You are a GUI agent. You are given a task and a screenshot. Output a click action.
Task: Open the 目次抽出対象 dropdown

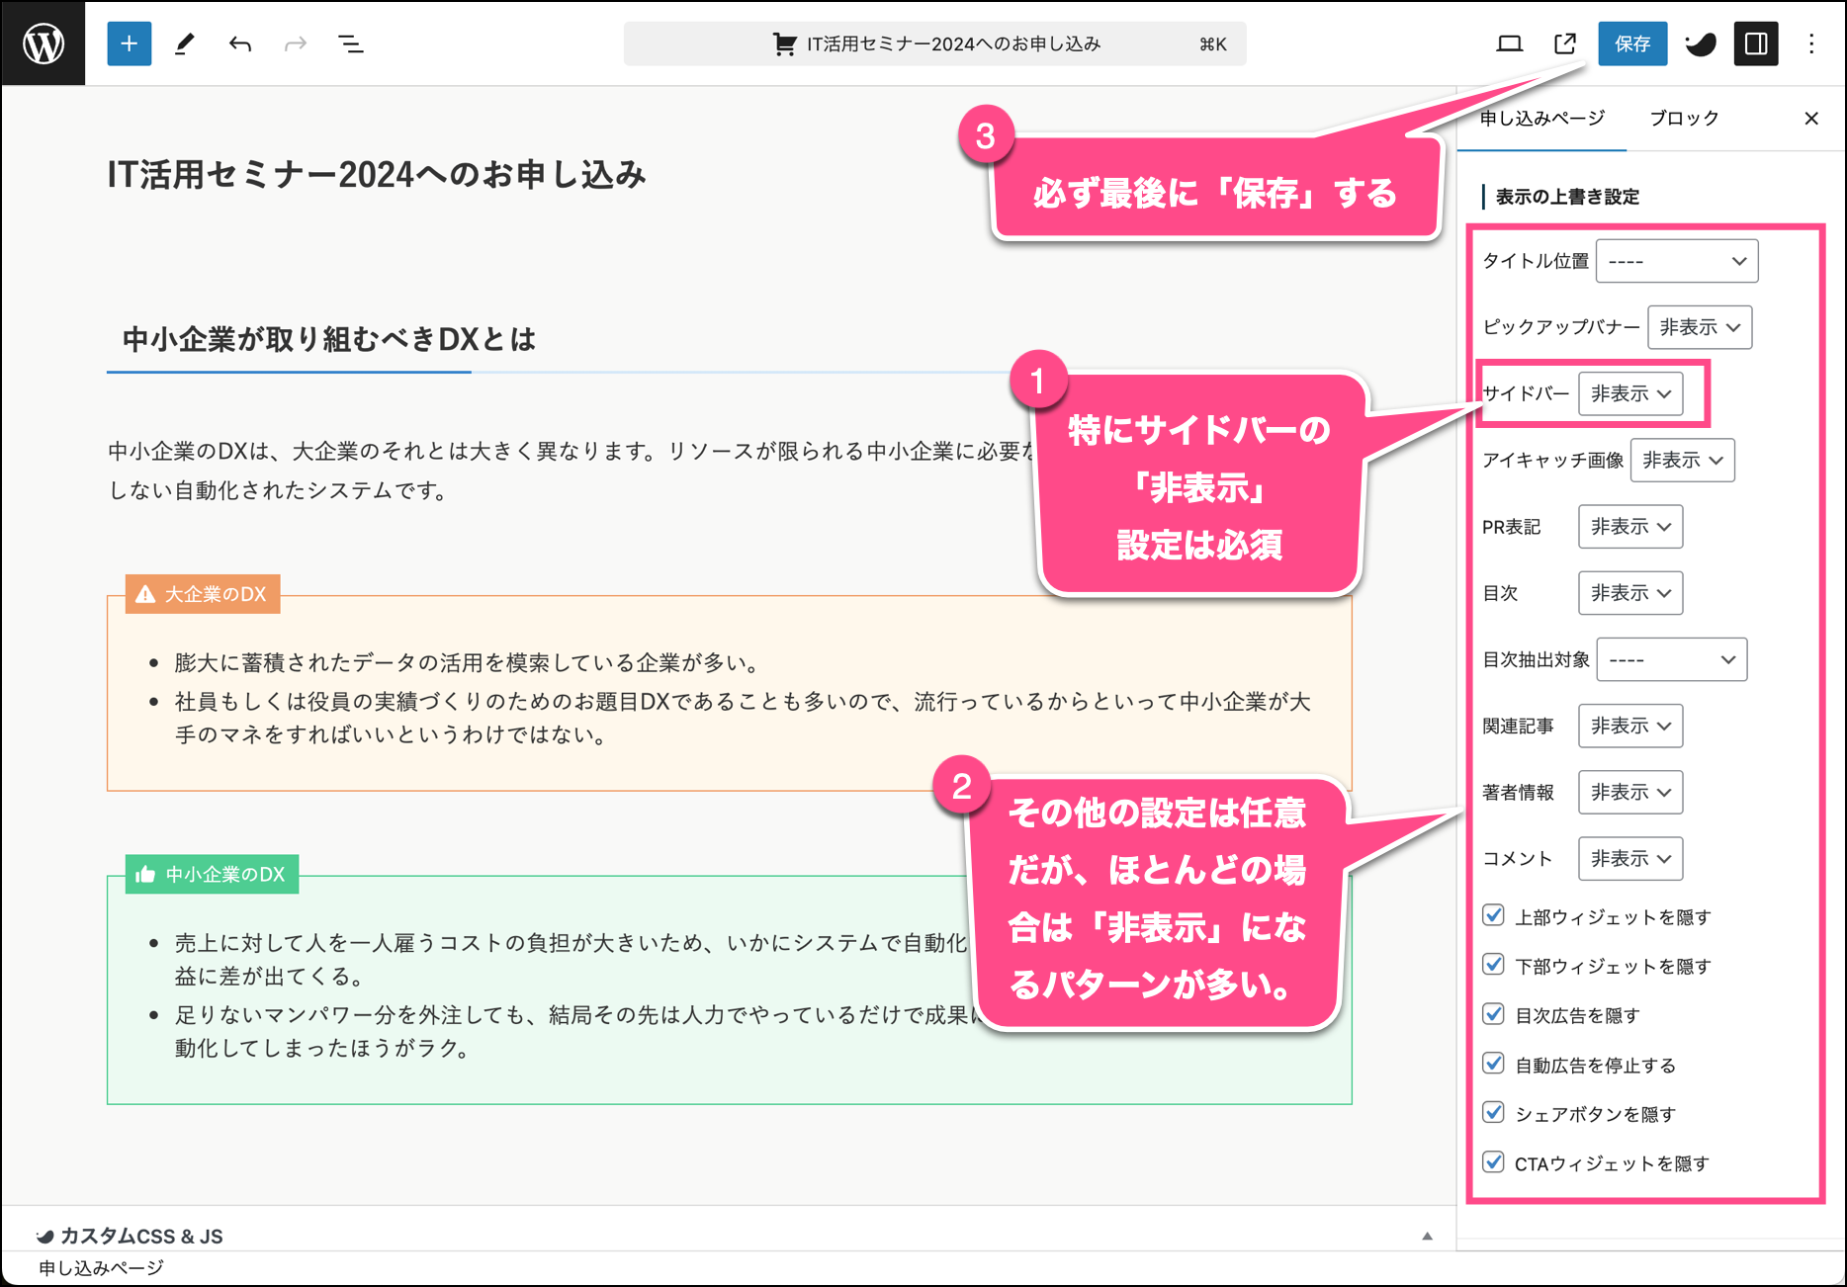[x=1671, y=659]
